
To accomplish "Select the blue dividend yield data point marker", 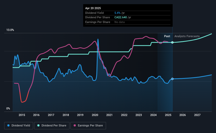I will (172, 79).
